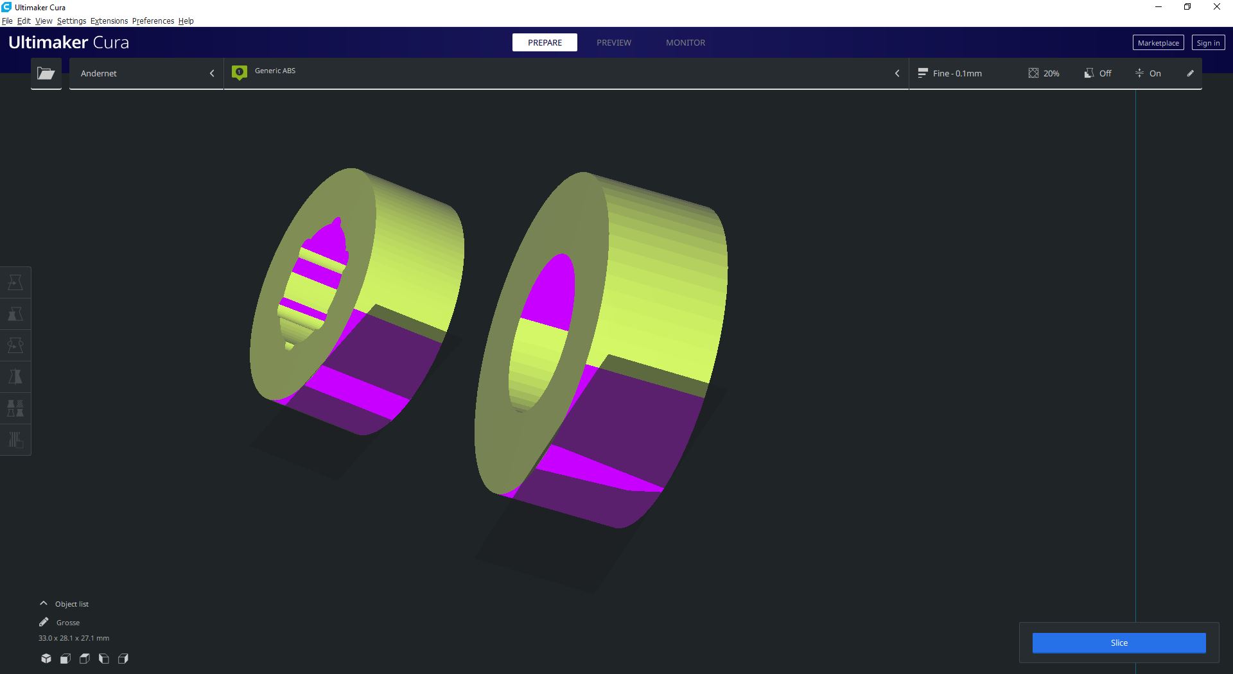
Task: Click the support Off icon
Action: (1089, 73)
